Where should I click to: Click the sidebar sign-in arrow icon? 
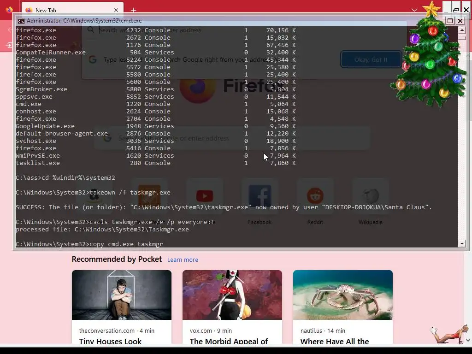point(9,46)
